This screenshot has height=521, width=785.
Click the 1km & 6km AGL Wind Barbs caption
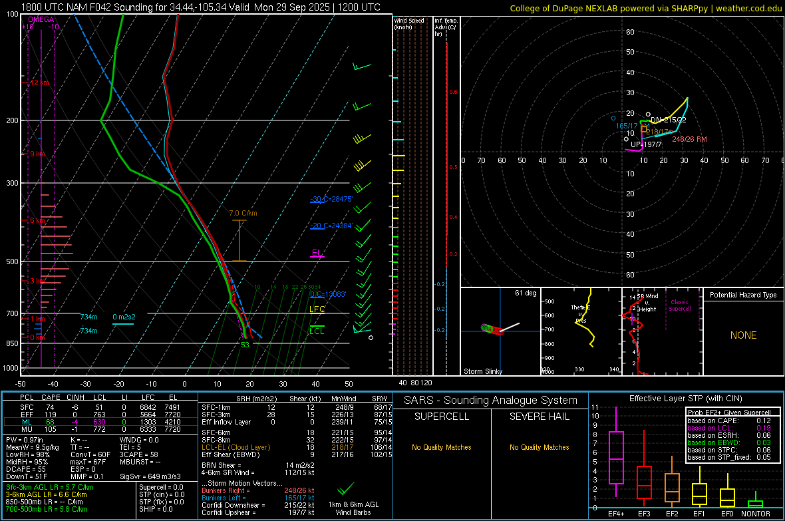coord(353,508)
